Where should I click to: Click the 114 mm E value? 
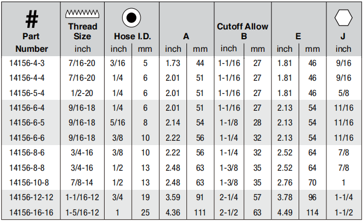pyautogui.click(x=312, y=213)
